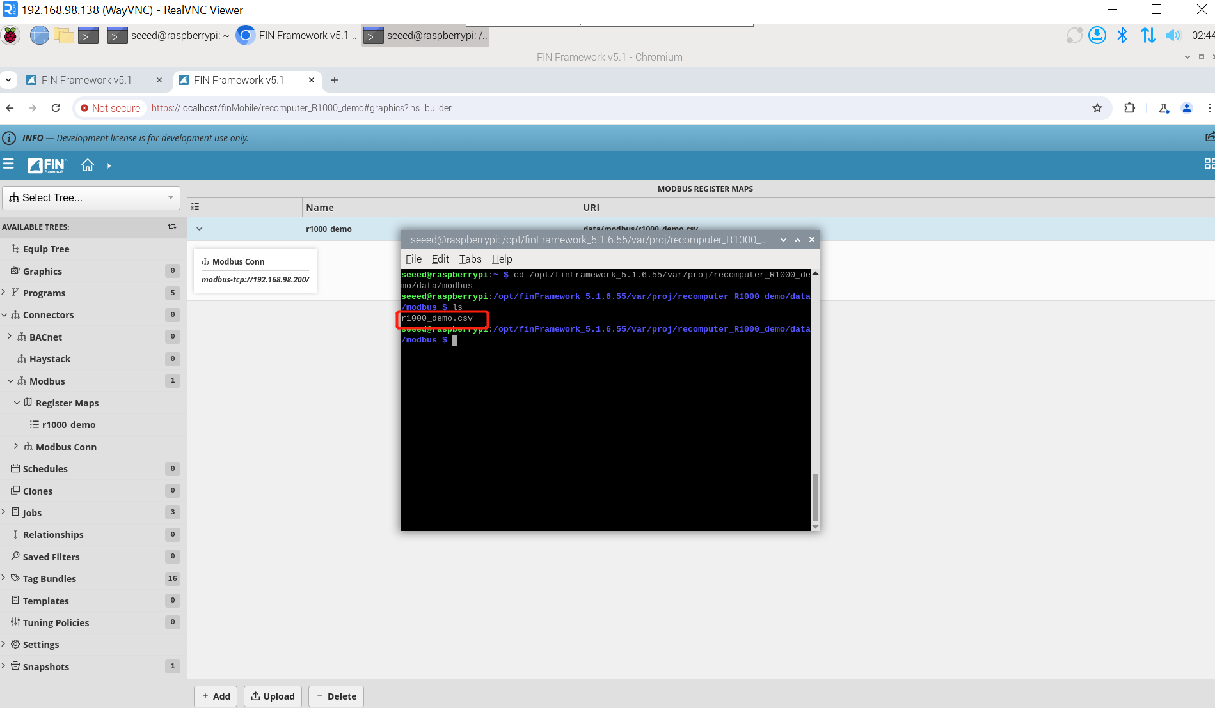This screenshot has width=1215, height=708.
Task: Select Saved Filters in sidebar
Action: 51,557
